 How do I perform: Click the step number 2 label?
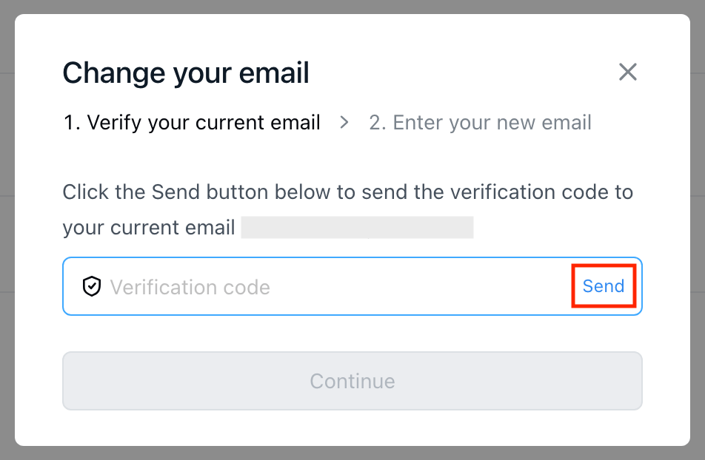(x=377, y=123)
